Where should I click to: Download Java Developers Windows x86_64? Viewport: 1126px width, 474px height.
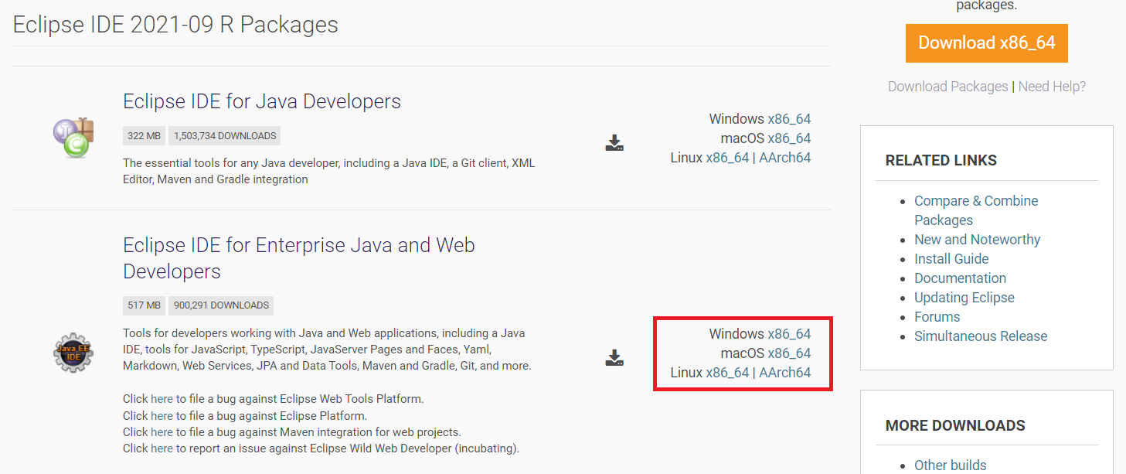789,119
